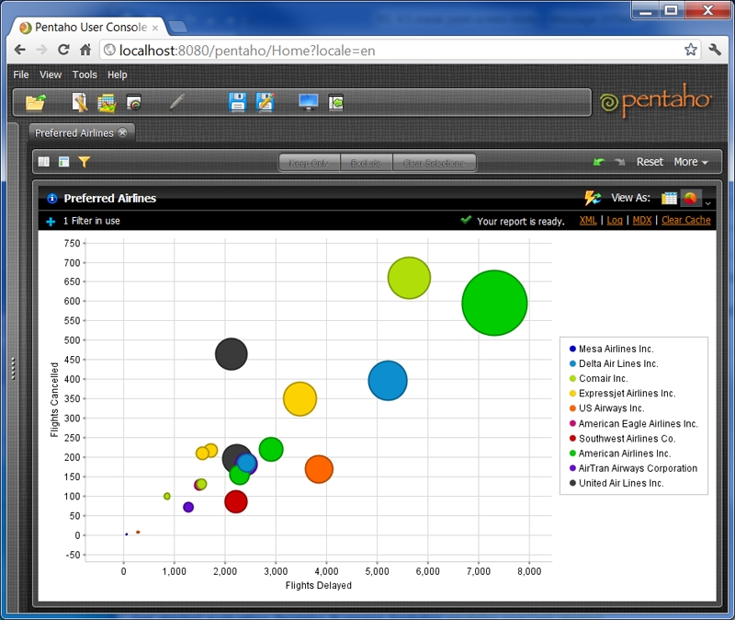Create a new report with the pencil-and-page icon
The width and height of the screenshot is (735, 620).
pos(80,102)
